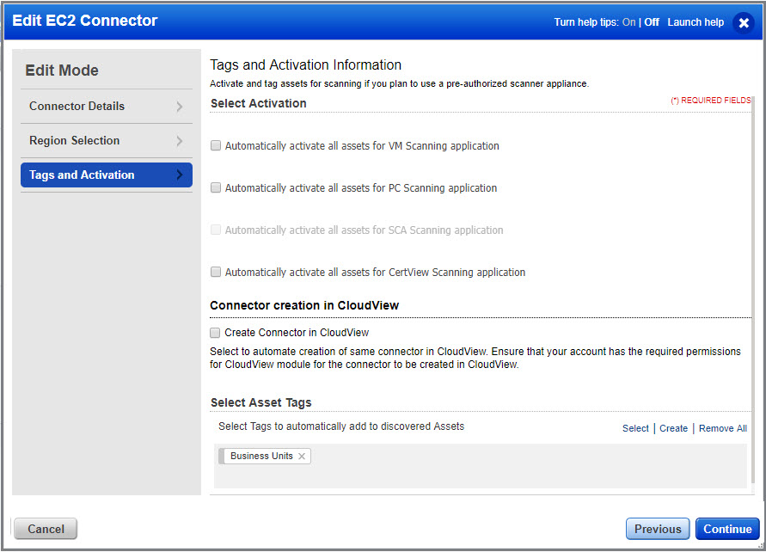Click the arrow beside Tags and Activation

[x=180, y=175]
